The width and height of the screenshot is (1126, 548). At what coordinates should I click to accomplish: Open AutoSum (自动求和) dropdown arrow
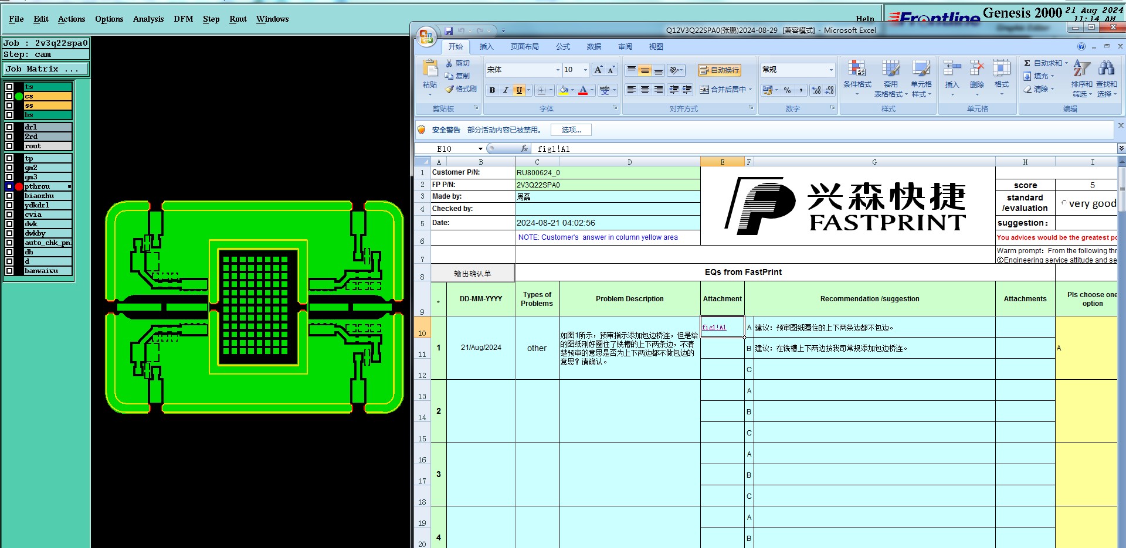[x=1066, y=63]
